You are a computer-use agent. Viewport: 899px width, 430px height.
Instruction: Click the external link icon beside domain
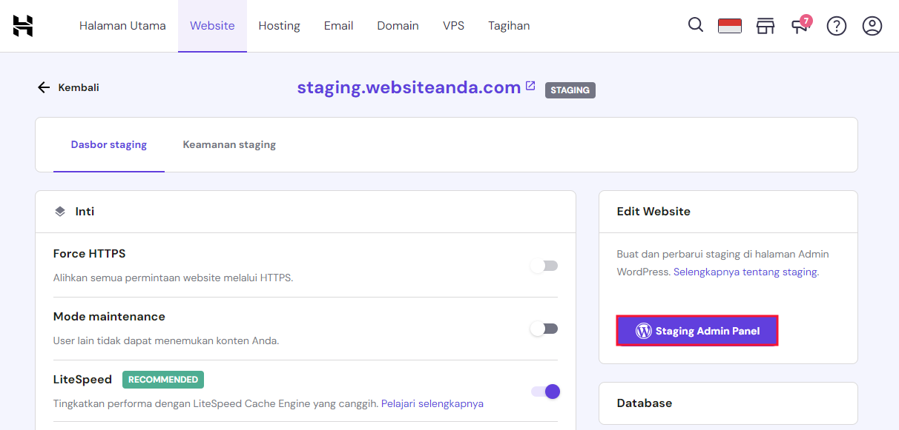(x=530, y=86)
